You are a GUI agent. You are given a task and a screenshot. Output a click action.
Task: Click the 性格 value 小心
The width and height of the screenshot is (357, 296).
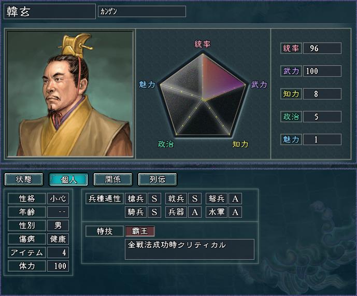point(58,199)
